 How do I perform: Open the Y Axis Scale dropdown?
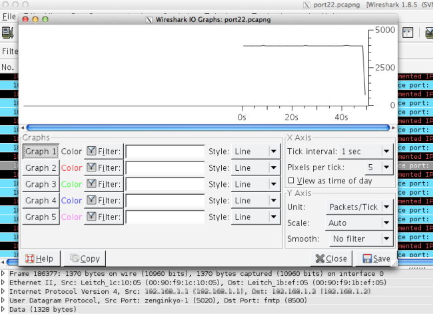click(x=359, y=223)
